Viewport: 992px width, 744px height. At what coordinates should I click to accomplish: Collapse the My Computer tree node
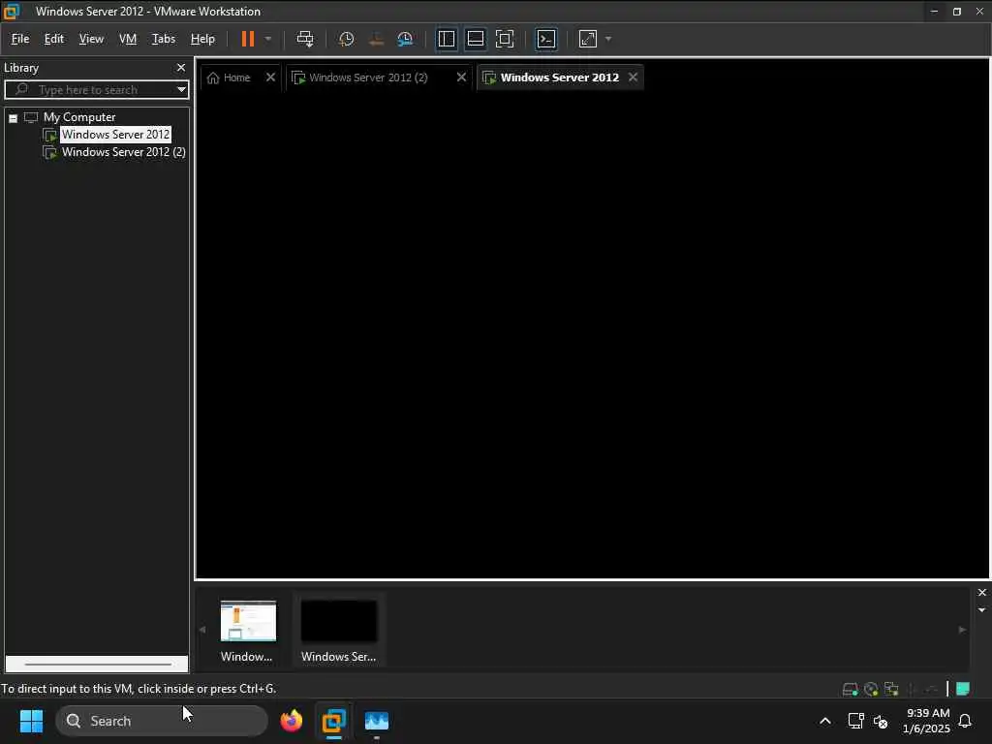click(x=13, y=118)
